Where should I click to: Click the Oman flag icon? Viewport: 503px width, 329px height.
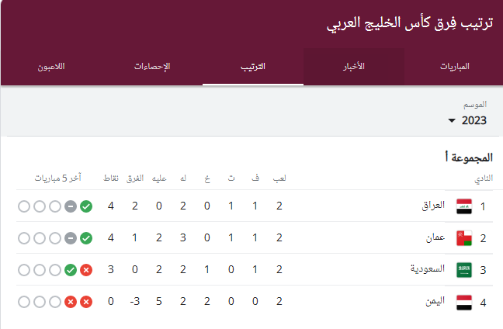pyautogui.click(x=463, y=237)
